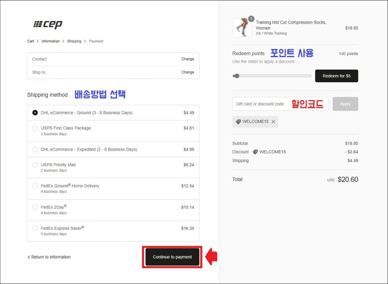The height and width of the screenshot is (284, 388).
Task: Click the - $2.84 discount amount
Action: pyautogui.click(x=351, y=152)
